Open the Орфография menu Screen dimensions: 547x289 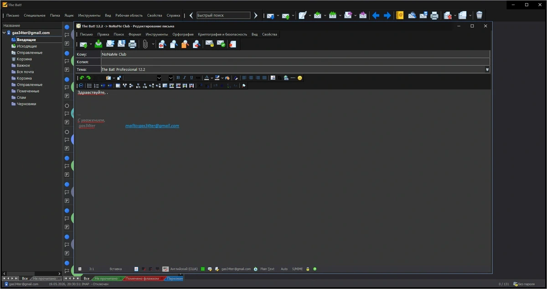[183, 34]
